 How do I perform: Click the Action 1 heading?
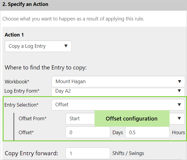point(14,35)
